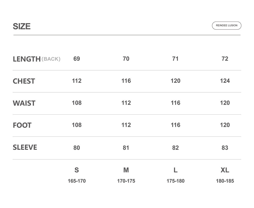Viewport: 254px width, 208px height.
Task: Select the 180-185 height range
Action: pyautogui.click(x=225, y=181)
